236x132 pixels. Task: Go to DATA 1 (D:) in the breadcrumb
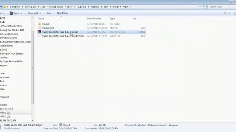30,7
